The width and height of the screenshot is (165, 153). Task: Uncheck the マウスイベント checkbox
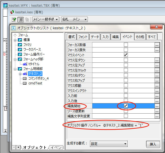tap(126, 55)
